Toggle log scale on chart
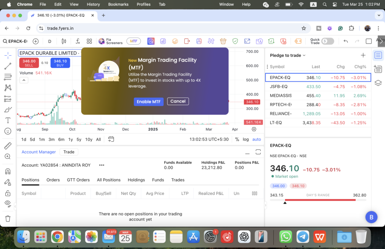 click(246, 139)
